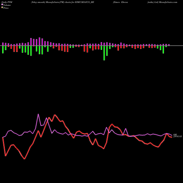Click the 0M volume value label
Image resolution: width=183 pixels, height=183 pixels.
point(175,135)
